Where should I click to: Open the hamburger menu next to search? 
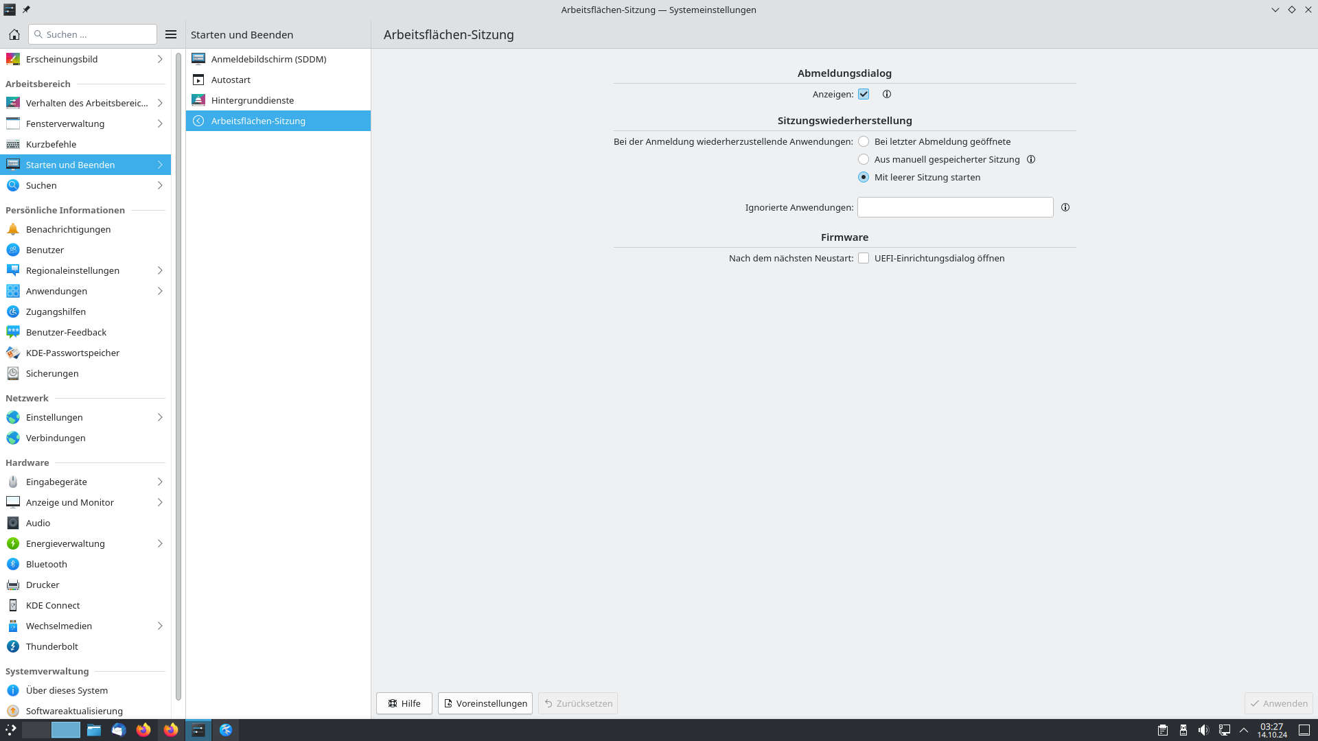(x=171, y=34)
